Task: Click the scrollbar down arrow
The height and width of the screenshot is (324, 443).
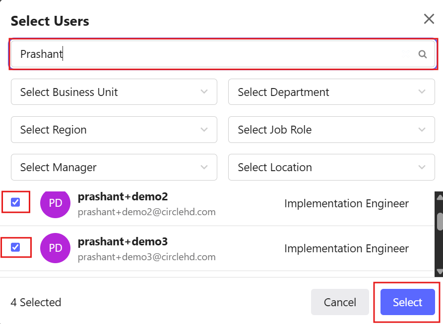Action: (440, 272)
